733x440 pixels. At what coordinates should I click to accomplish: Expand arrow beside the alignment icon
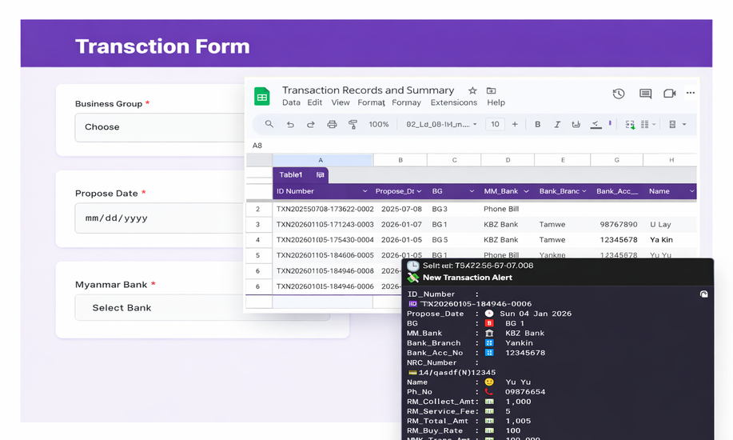pyautogui.click(x=684, y=125)
